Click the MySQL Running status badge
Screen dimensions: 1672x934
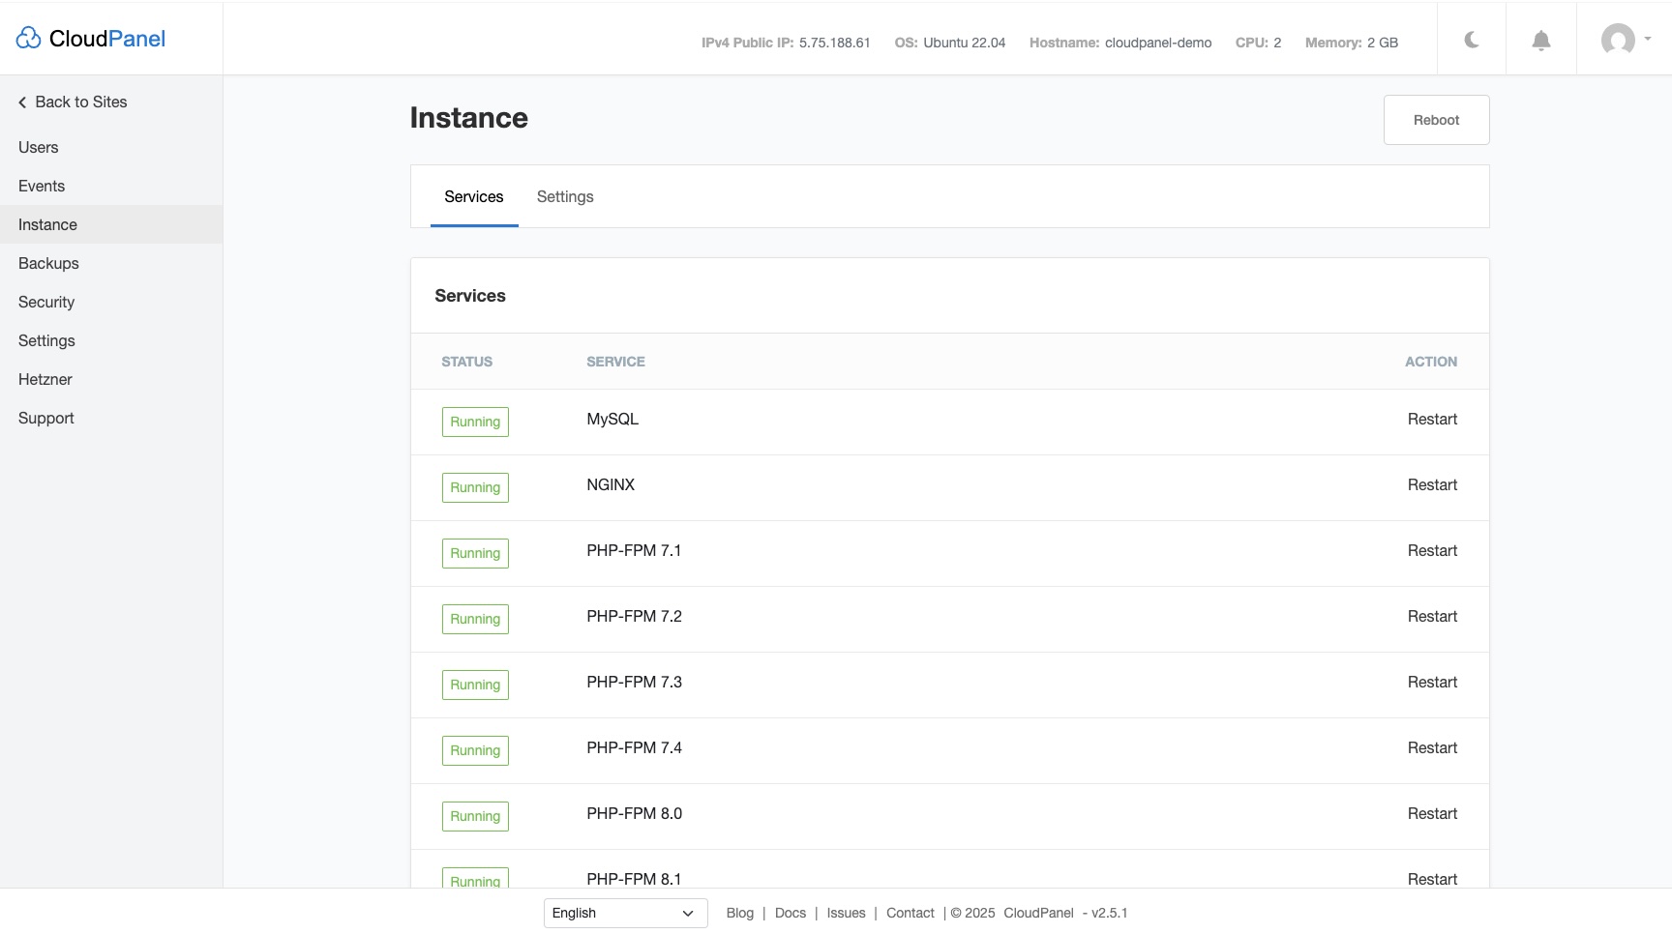pyautogui.click(x=475, y=422)
